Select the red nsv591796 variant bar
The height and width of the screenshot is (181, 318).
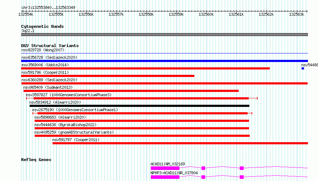click(108, 76)
